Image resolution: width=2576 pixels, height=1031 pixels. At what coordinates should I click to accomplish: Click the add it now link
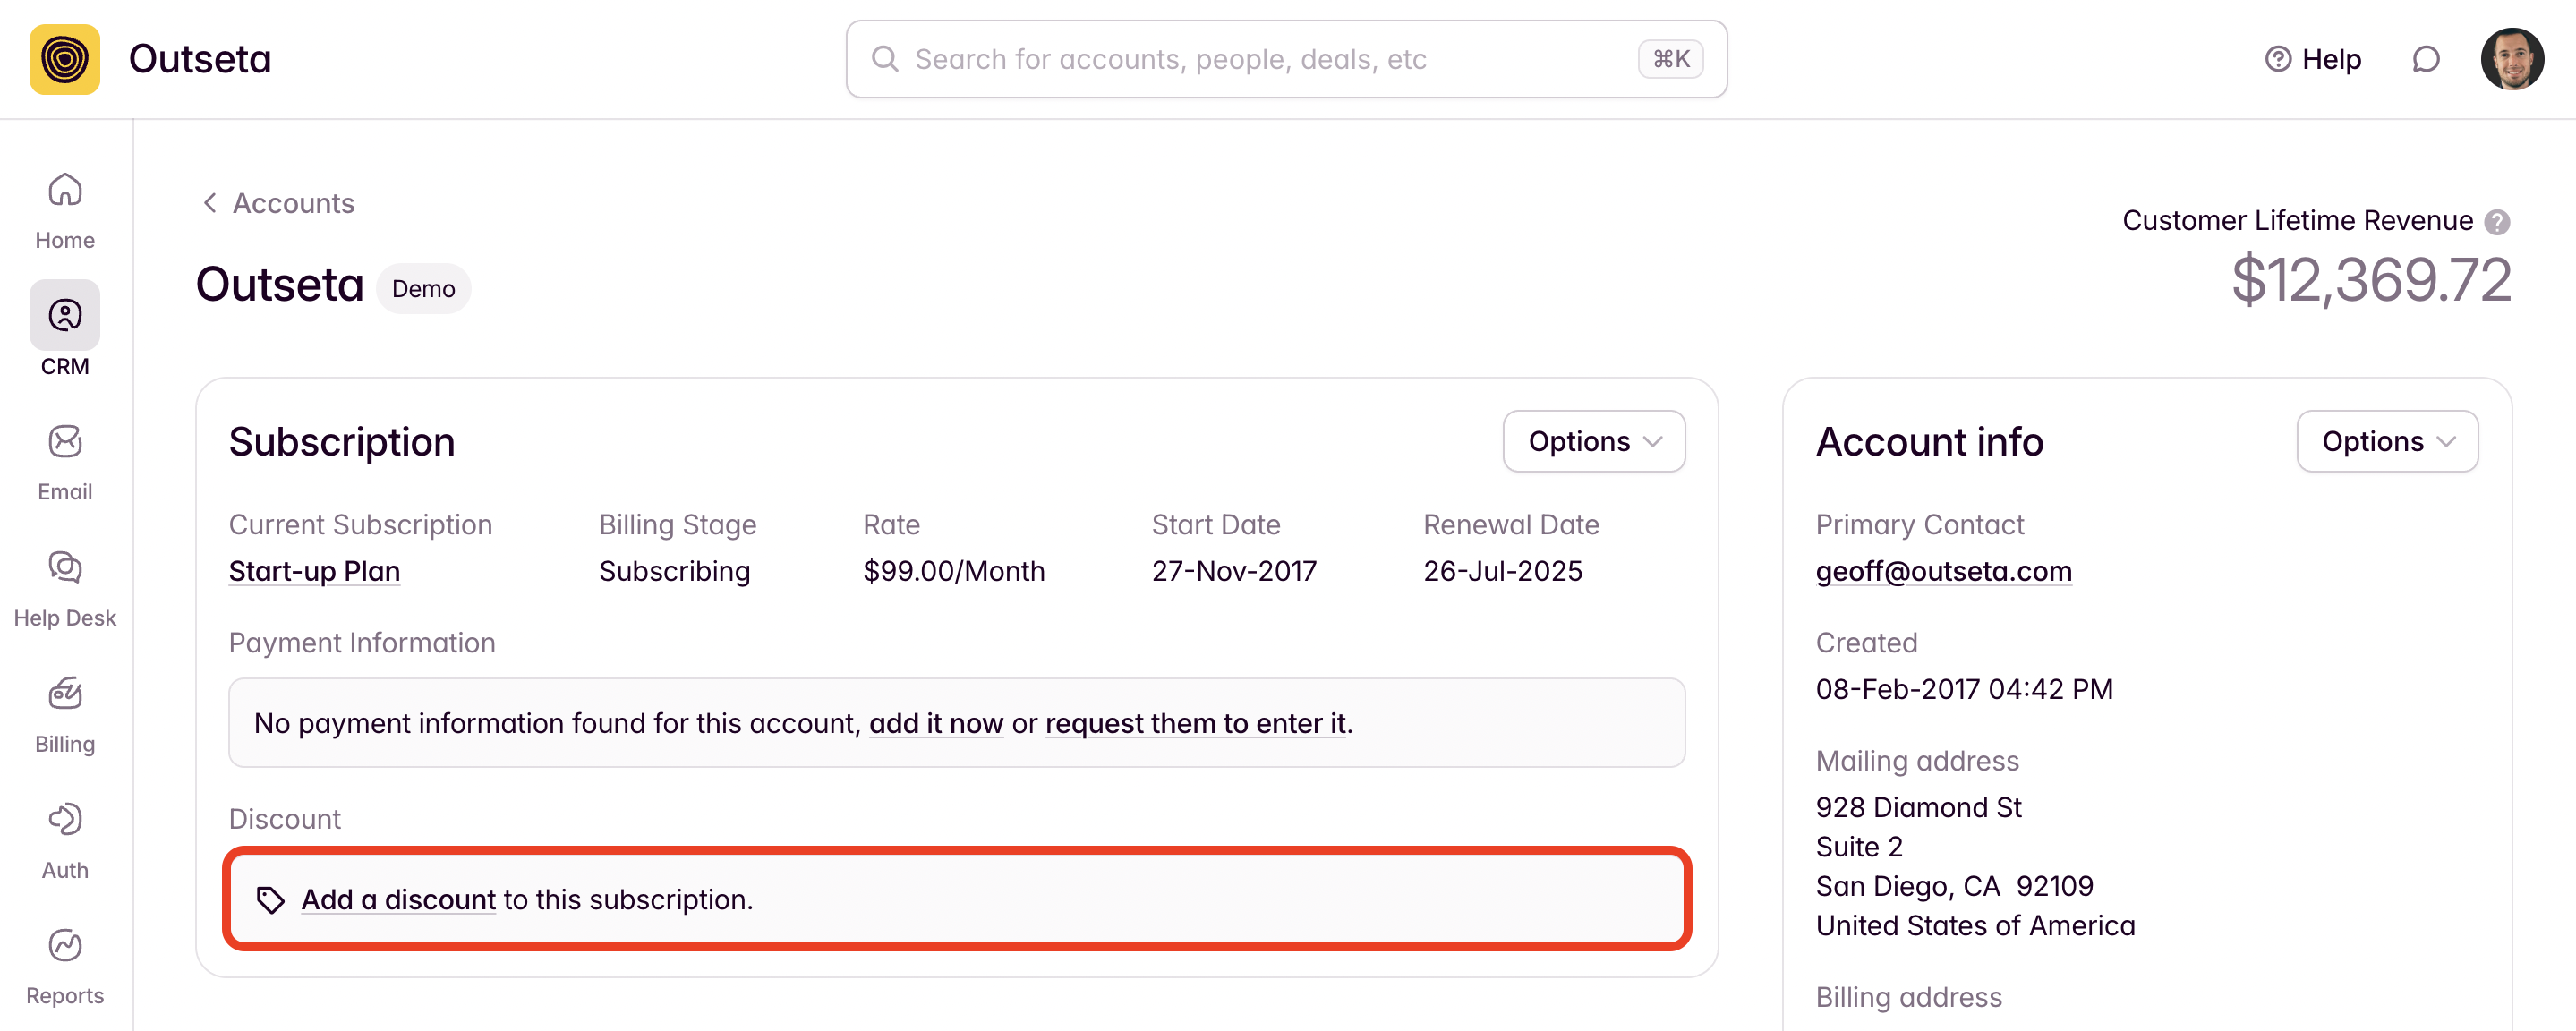tap(935, 723)
